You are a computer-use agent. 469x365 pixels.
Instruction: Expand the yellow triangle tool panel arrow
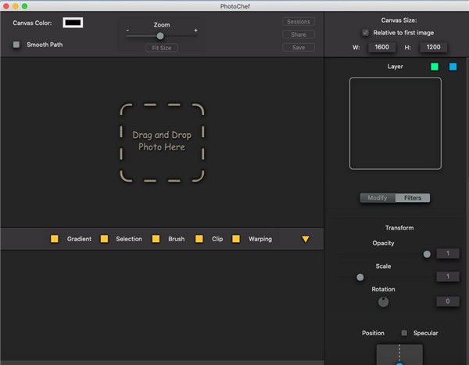306,239
